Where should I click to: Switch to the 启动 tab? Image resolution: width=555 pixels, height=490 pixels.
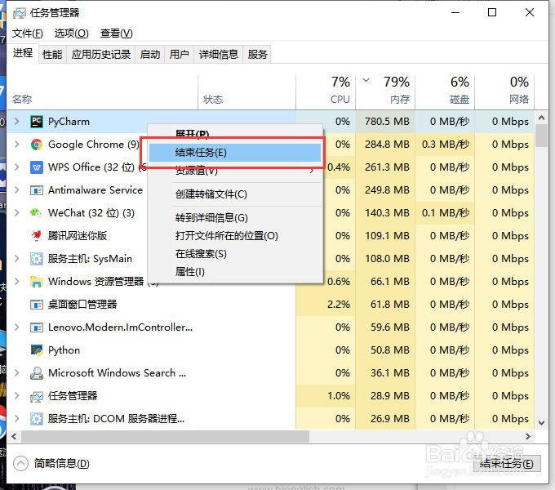coord(149,55)
